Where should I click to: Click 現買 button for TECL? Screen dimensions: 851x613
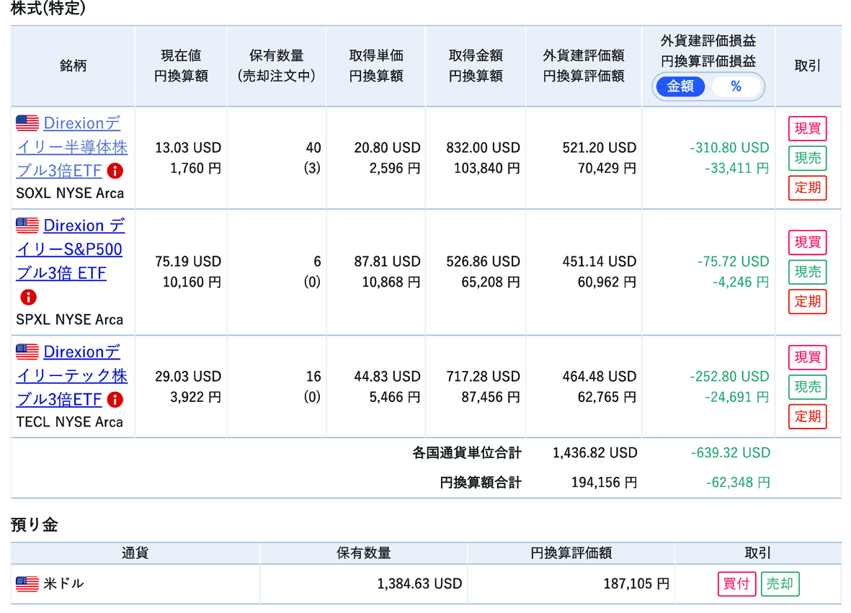[808, 357]
